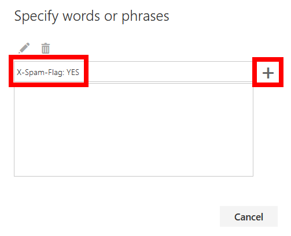Click the X-Spam-Flag word in the input
This screenshot has height=236, width=291.
(x=40, y=73)
